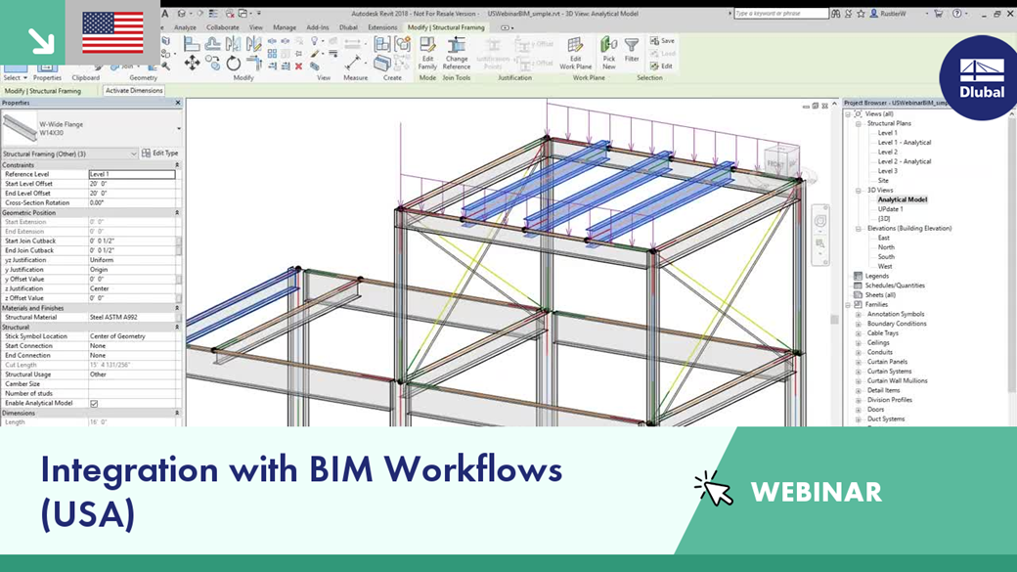1017x572 pixels.
Task: Click the Hide in View lightbulb icon
Action: (314, 40)
